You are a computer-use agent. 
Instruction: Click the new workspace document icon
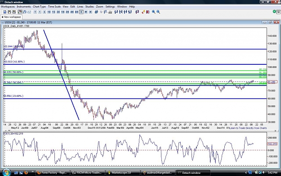tap(5, 12)
